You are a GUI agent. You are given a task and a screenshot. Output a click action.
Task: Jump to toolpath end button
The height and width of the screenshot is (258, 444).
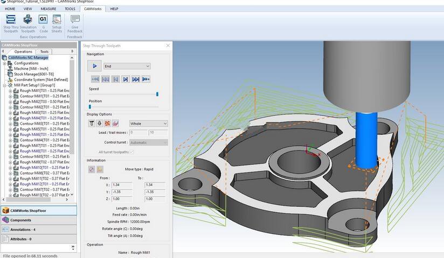point(146,80)
